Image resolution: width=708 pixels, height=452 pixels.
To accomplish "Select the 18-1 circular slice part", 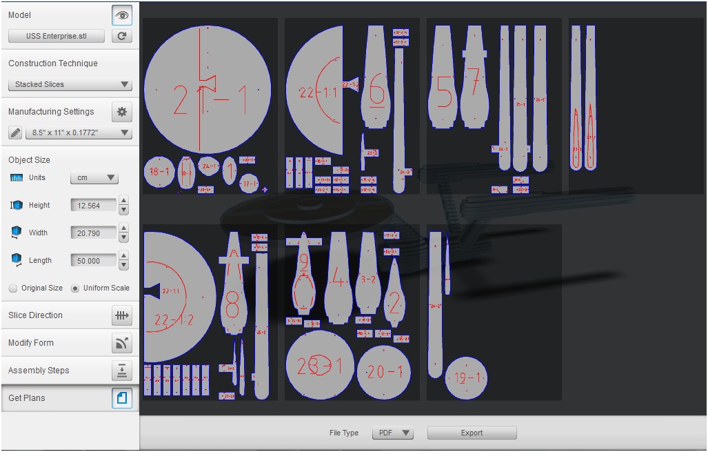I will click(x=159, y=172).
